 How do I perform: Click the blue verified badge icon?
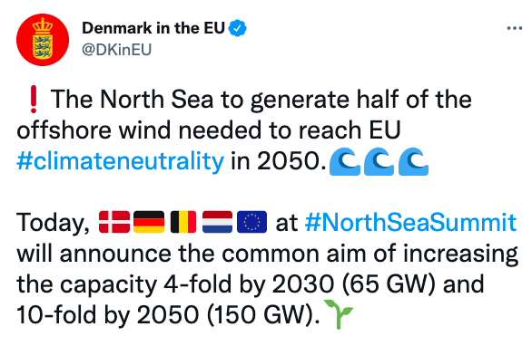pyautogui.click(x=238, y=28)
